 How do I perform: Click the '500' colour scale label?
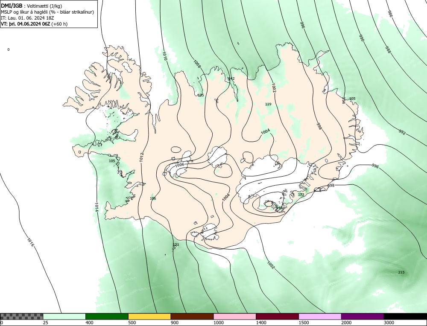(132, 323)
